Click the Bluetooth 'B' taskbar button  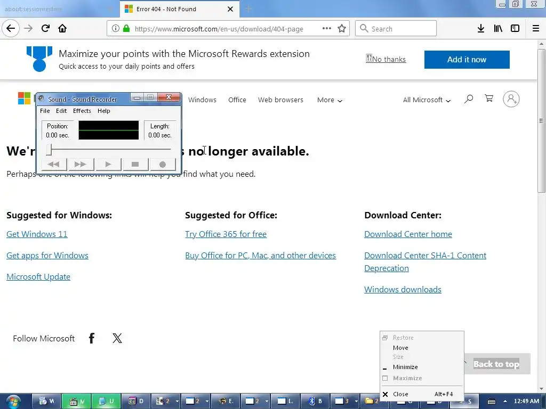tap(316, 401)
